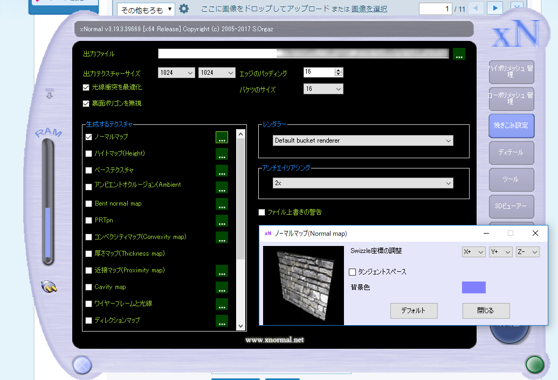Open コンベクシティマップ options button

[222, 237]
